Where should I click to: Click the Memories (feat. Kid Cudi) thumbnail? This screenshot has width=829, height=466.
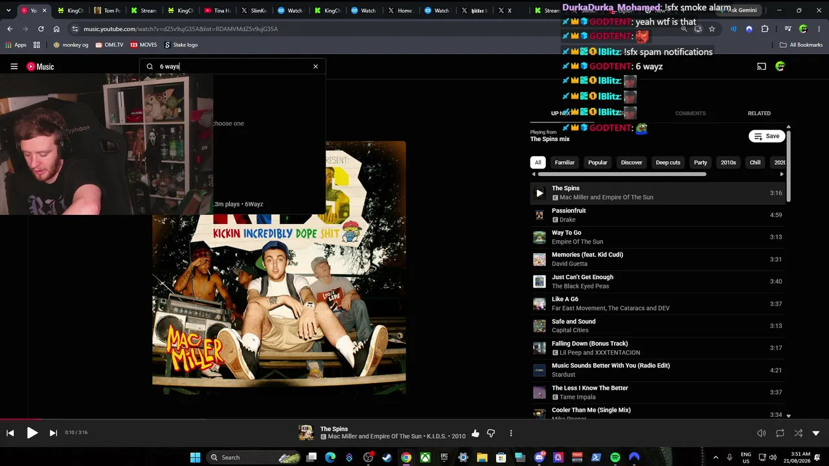tap(539, 260)
